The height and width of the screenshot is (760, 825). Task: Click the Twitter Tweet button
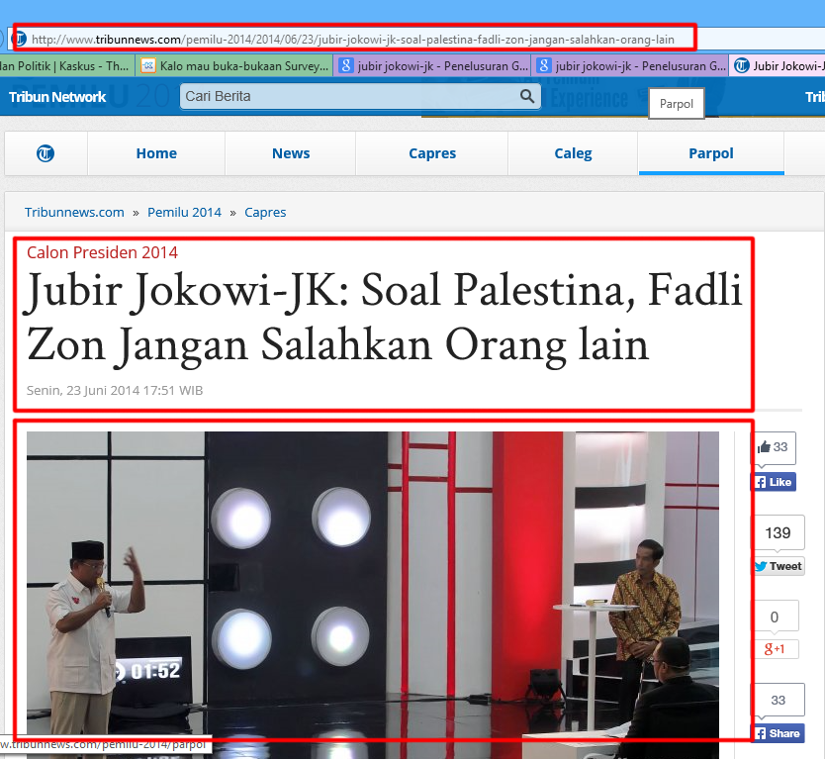tap(779, 566)
